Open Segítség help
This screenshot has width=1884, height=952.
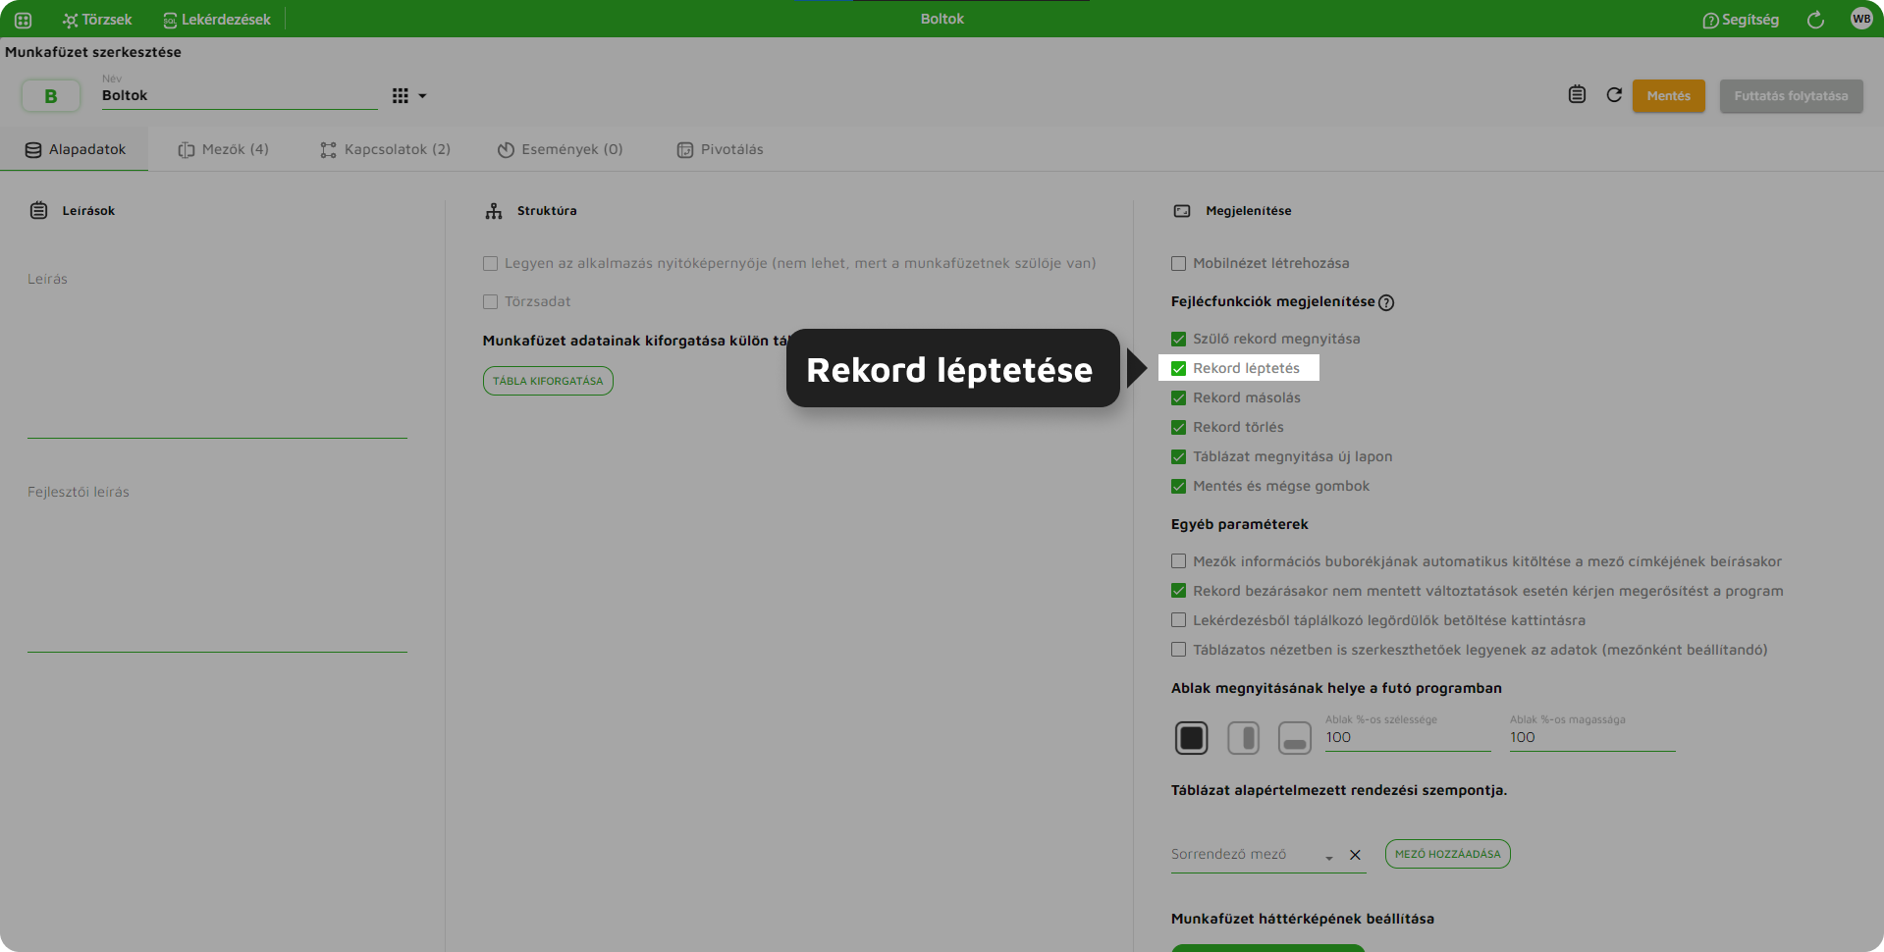coord(1741,20)
